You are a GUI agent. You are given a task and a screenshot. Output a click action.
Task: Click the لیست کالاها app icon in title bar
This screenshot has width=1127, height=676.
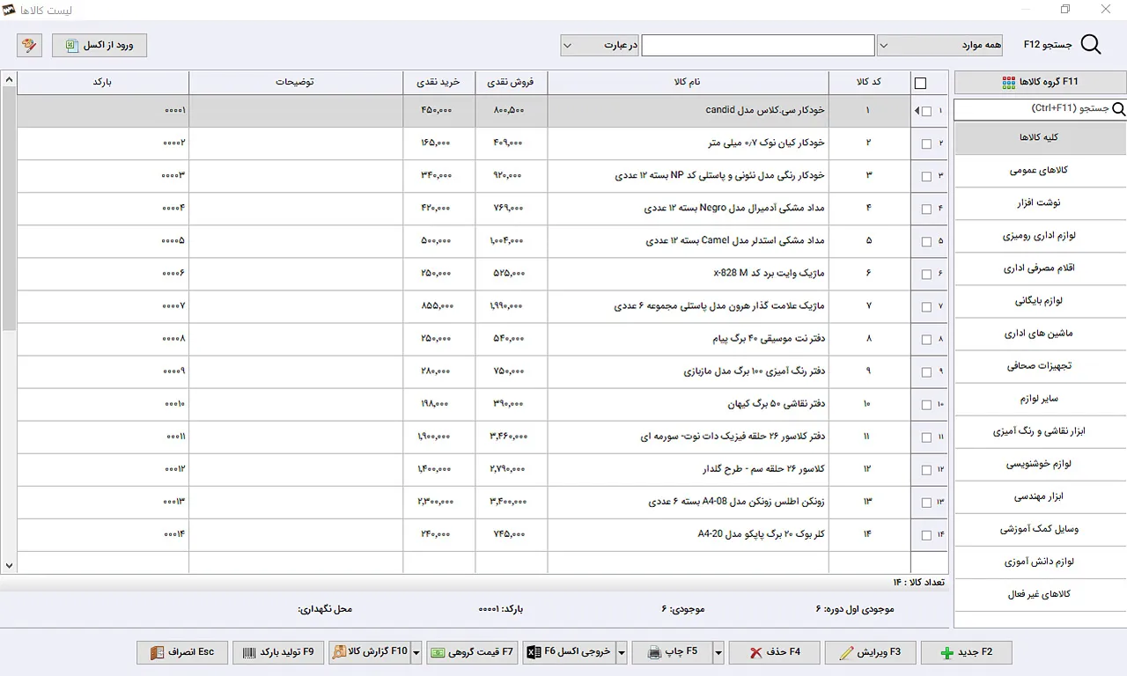click(10, 10)
